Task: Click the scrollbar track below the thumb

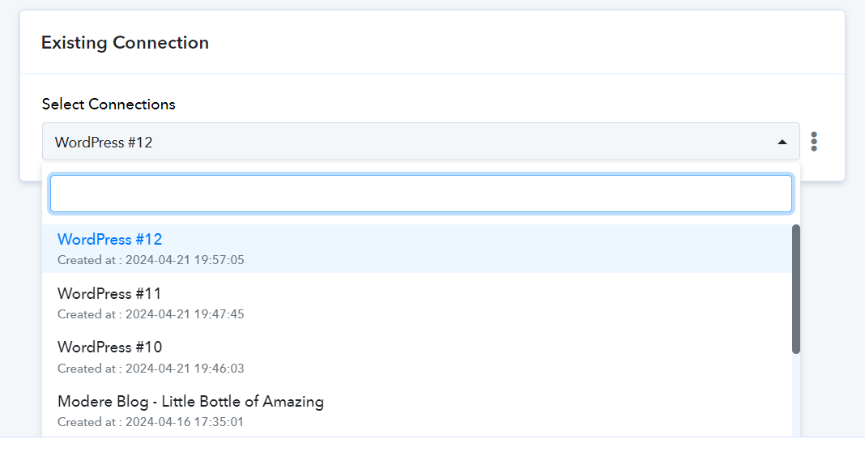Action: pyautogui.click(x=796, y=394)
